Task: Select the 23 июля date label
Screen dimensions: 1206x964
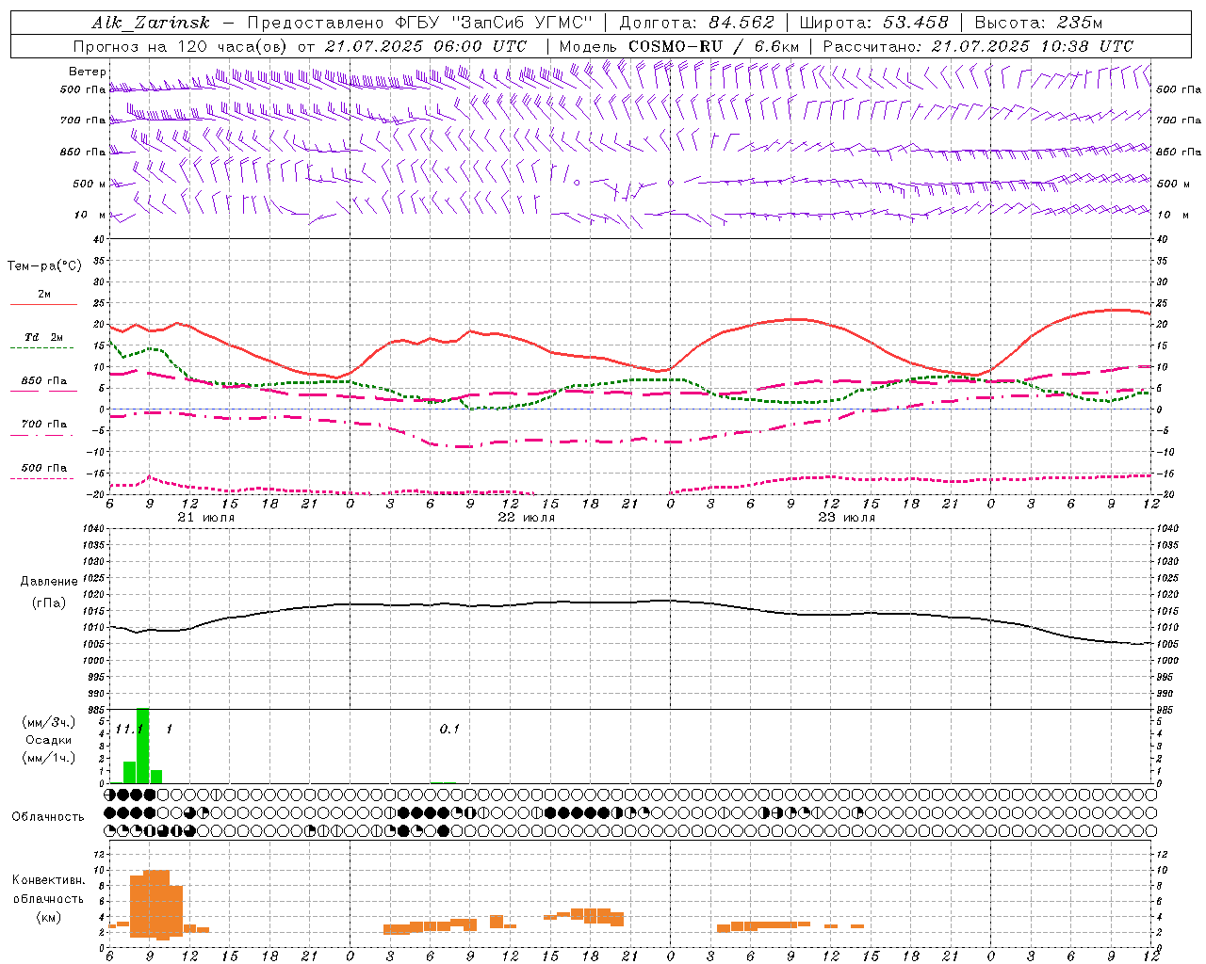Action: (847, 518)
